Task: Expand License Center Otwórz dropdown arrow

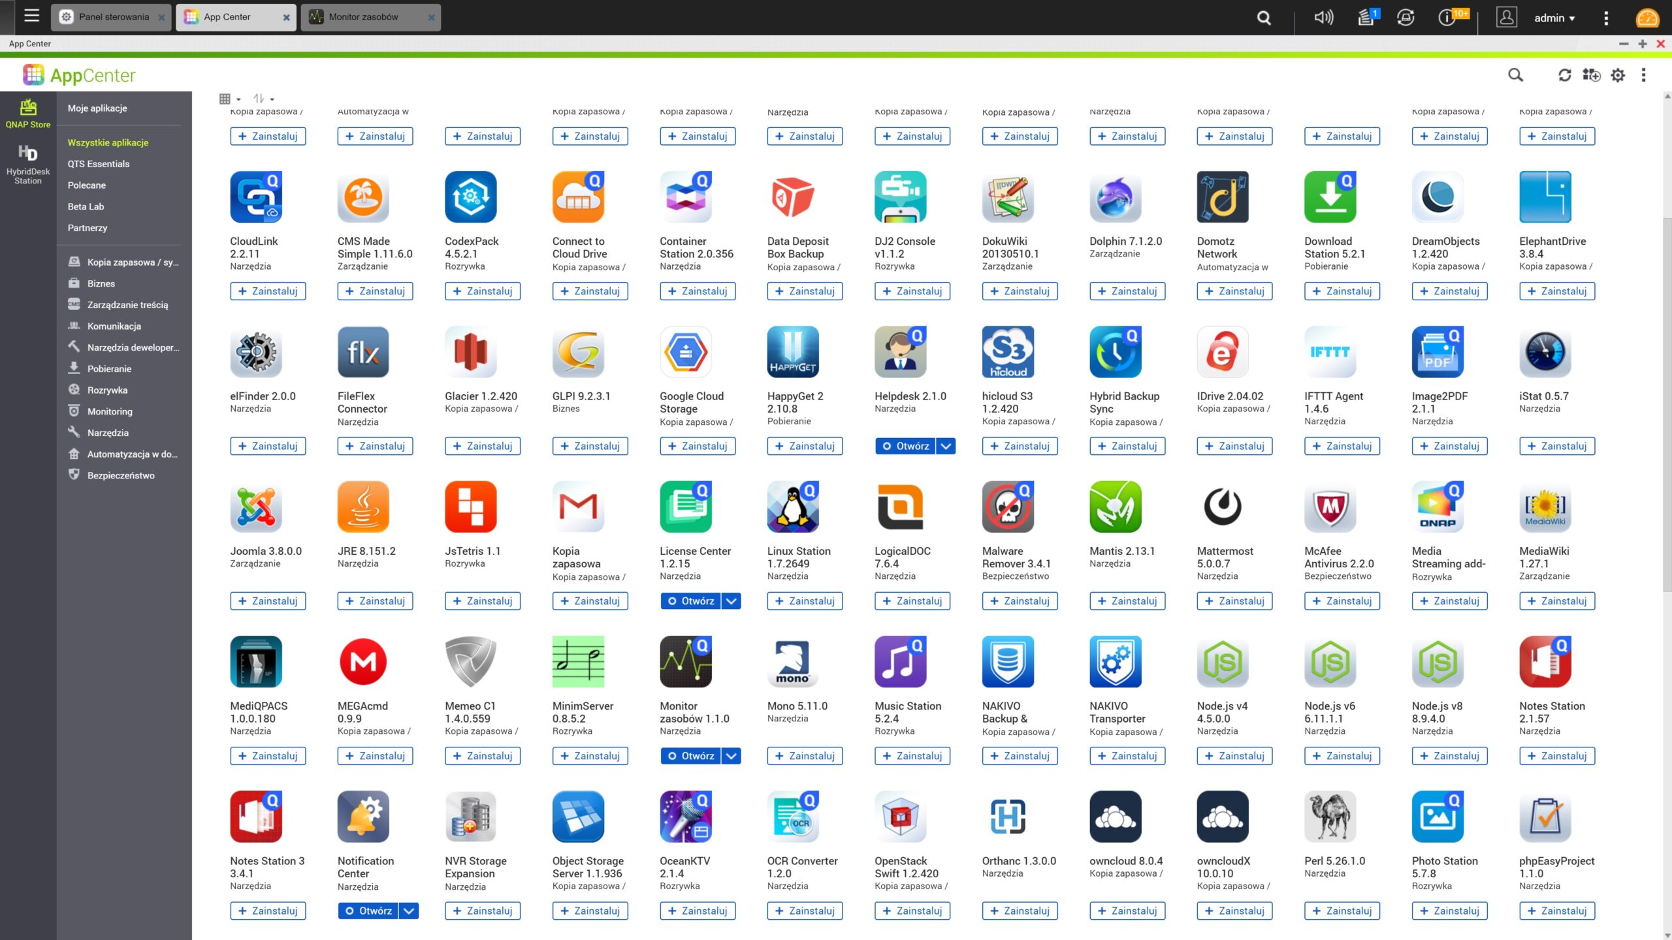Action: coord(731,601)
